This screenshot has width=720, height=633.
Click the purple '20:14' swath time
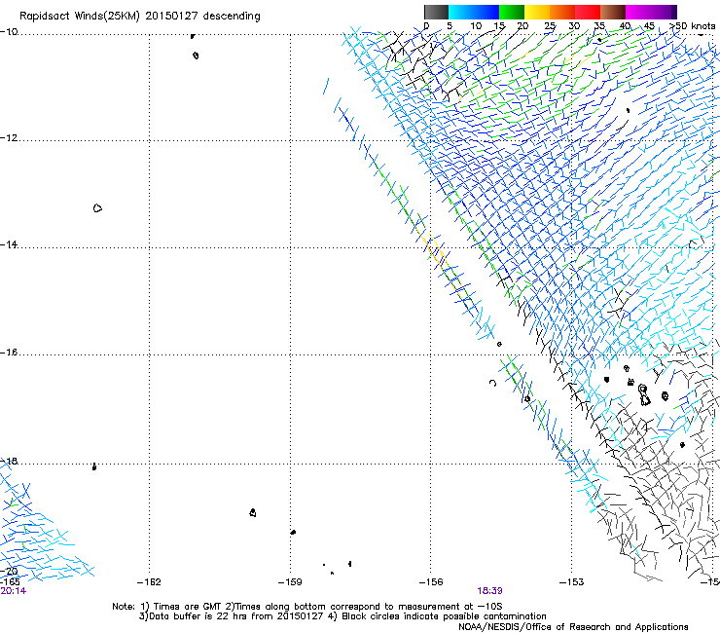pyautogui.click(x=14, y=591)
